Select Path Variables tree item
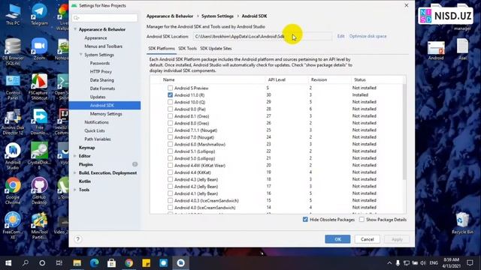481x270 pixels. point(98,139)
